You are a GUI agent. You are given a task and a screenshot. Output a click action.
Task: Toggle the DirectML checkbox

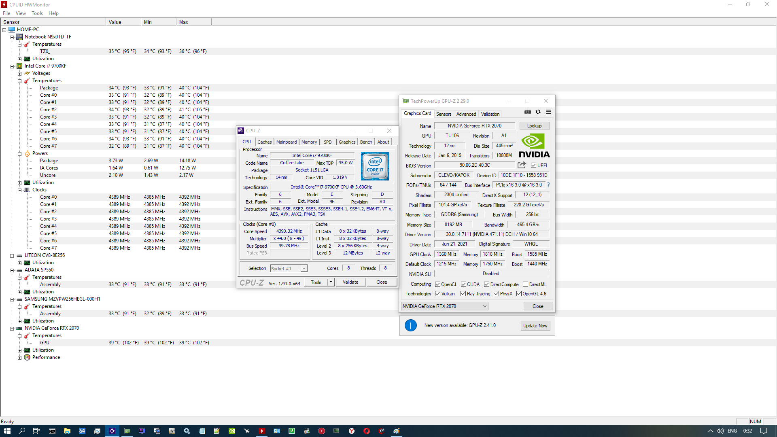(x=525, y=284)
